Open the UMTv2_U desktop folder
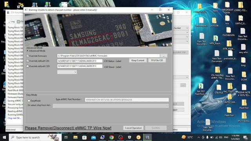 (240, 20)
